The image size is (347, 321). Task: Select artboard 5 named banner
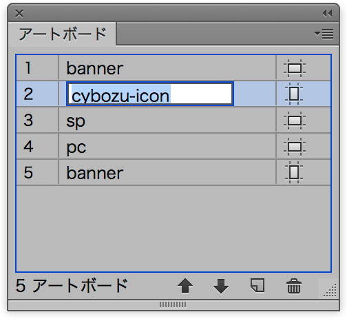click(x=173, y=172)
